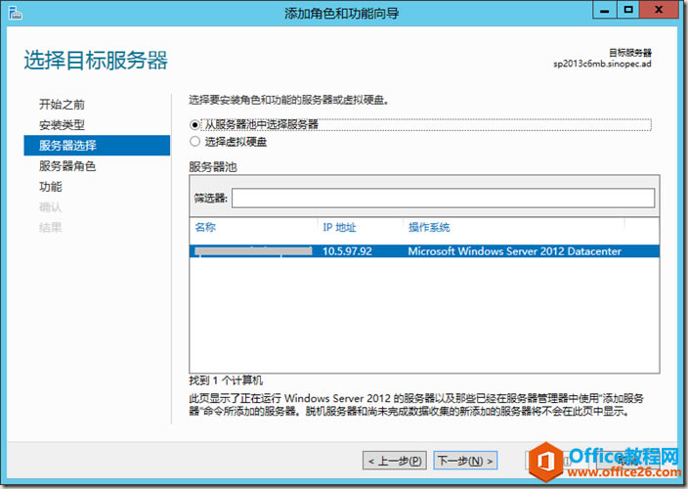Close the 添加角色和功能向导 window
Image resolution: width=688 pixels, height=489 pixels.
click(x=659, y=10)
